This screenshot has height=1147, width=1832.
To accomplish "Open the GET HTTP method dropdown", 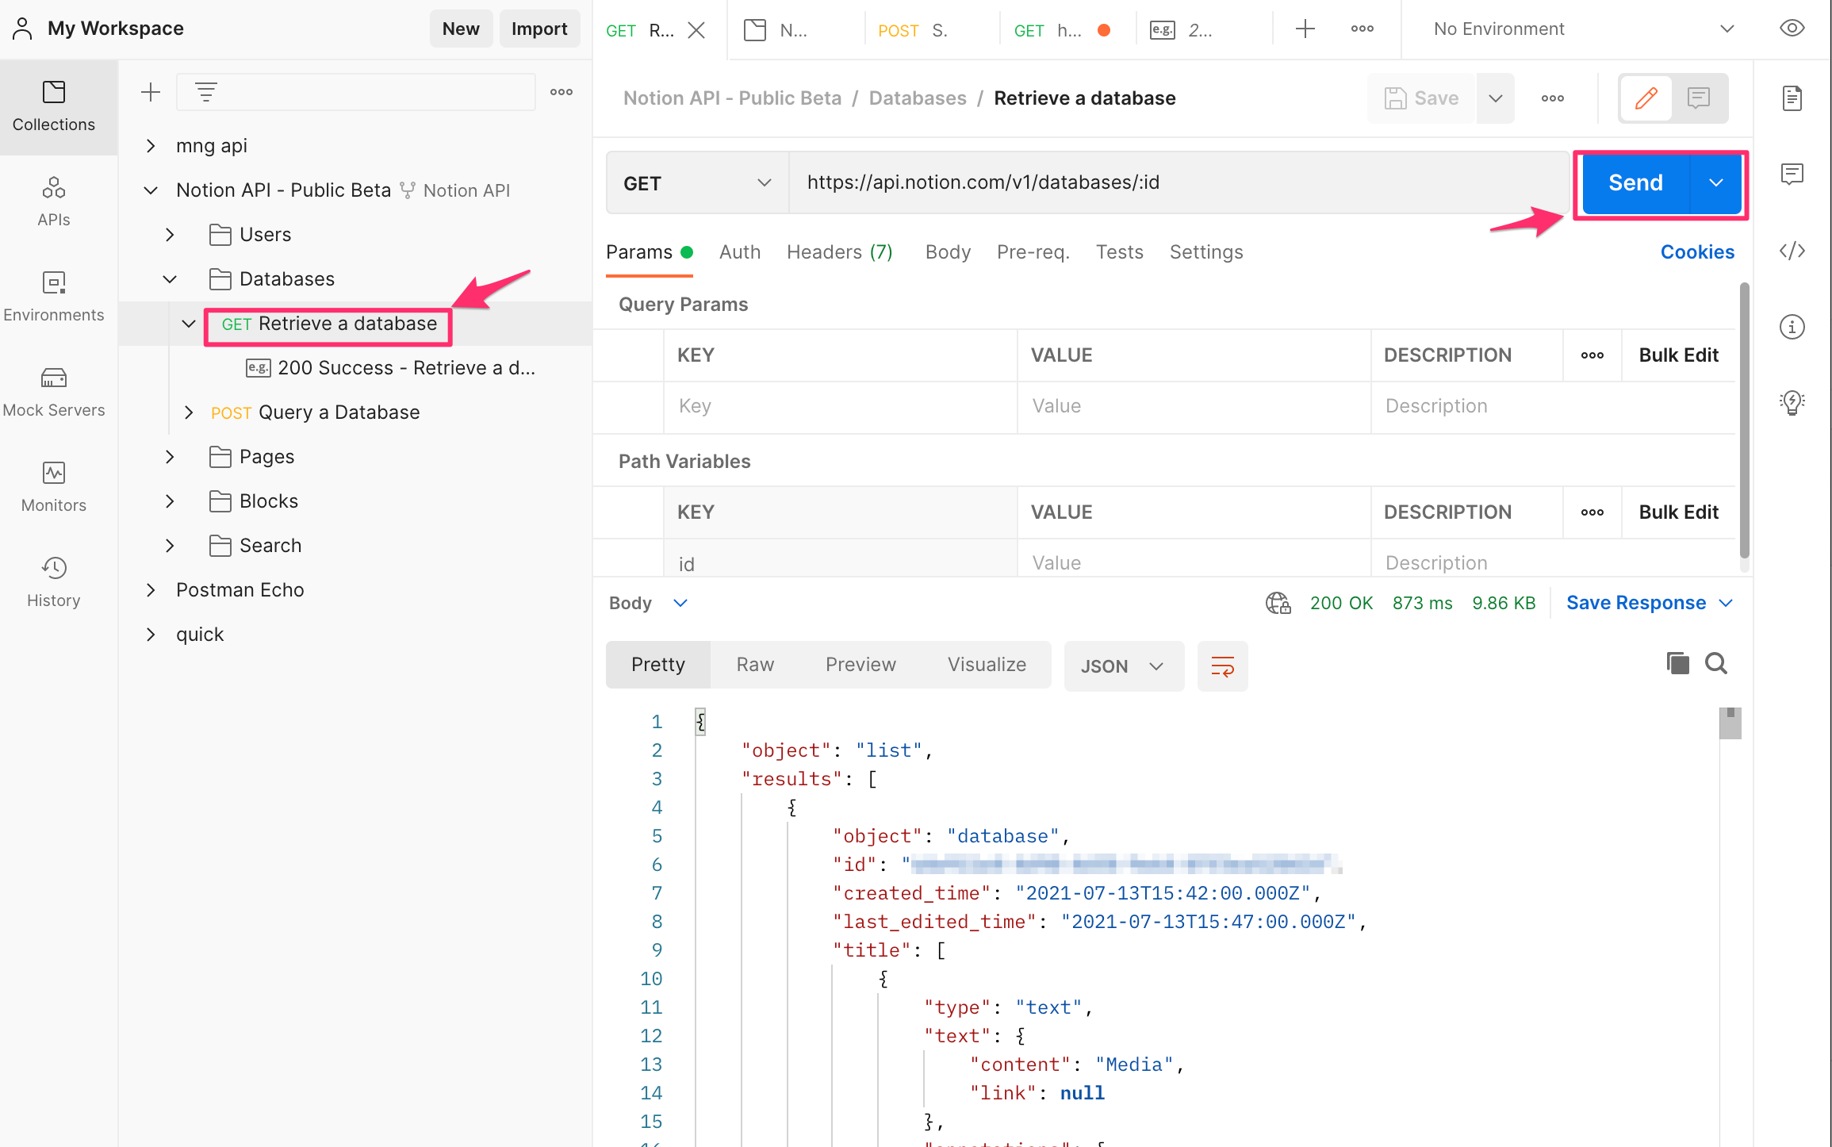I will 698,183.
